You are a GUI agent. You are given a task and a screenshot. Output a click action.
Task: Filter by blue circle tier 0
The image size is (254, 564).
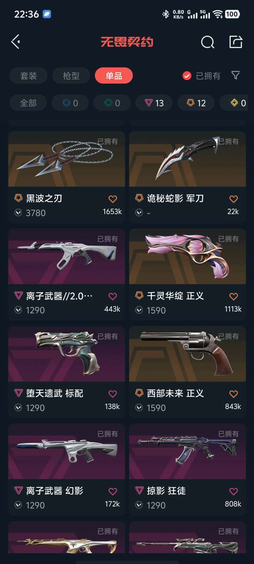70,103
